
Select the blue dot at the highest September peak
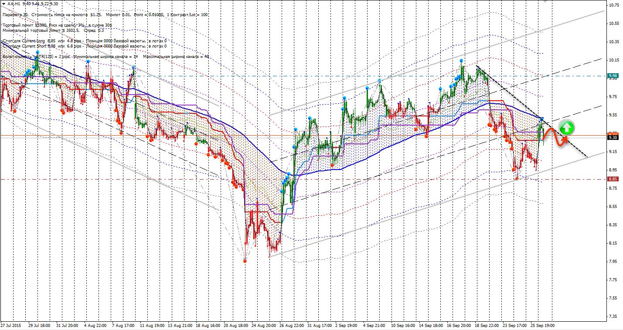461,61
